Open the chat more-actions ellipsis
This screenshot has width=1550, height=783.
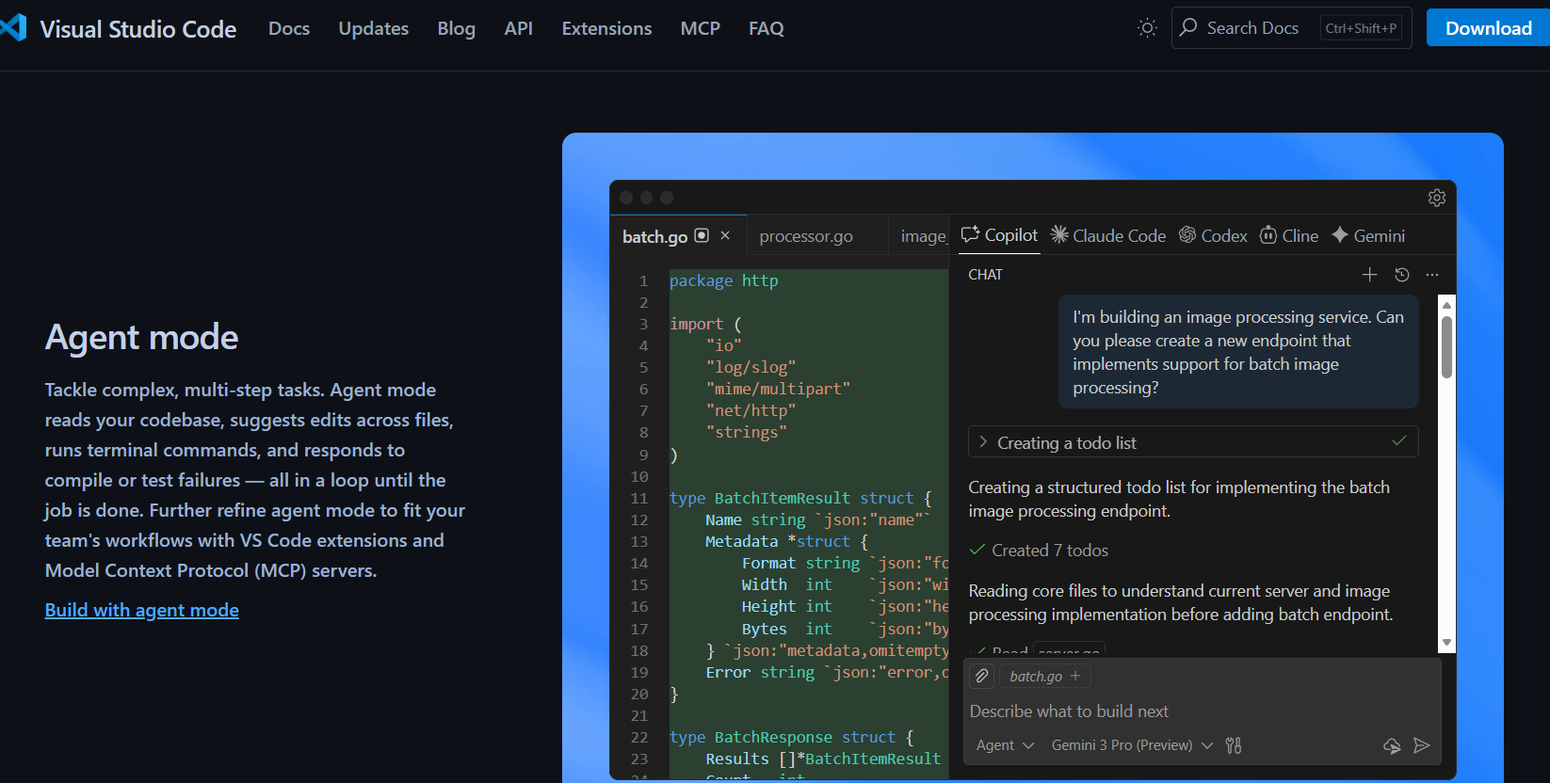point(1432,275)
